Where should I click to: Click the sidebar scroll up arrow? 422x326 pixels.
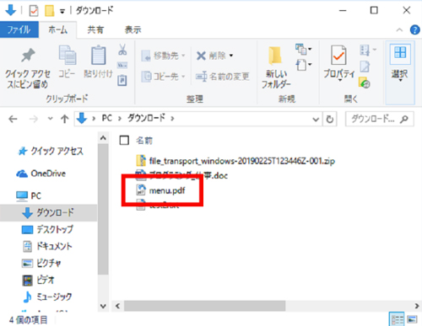click(x=103, y=138)
